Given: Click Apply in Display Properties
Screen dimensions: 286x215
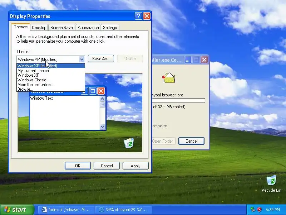Looking at the screenshot, I should 135,166.
